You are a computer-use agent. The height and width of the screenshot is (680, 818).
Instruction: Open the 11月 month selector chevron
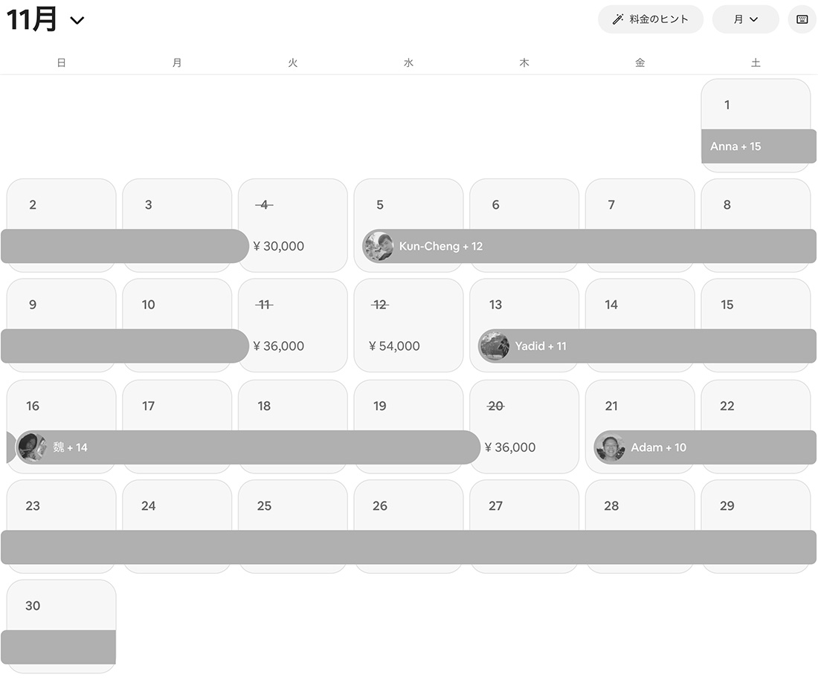pyautogui.click(x=77, y=21)
